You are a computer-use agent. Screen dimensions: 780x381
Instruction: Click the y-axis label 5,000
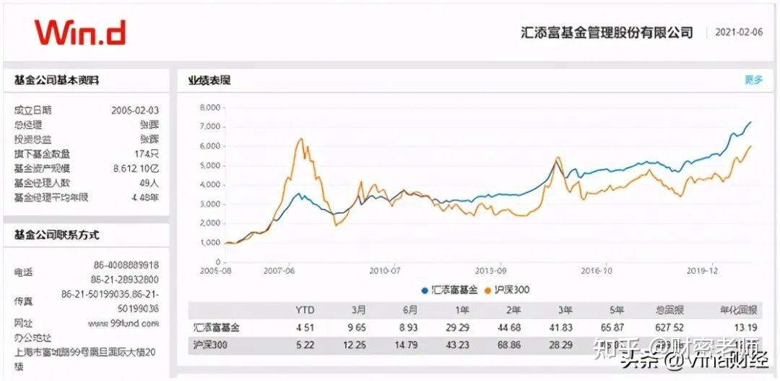tap(209, 165)
